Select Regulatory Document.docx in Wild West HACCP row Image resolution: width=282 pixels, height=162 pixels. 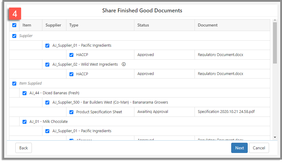click(220, 73)
